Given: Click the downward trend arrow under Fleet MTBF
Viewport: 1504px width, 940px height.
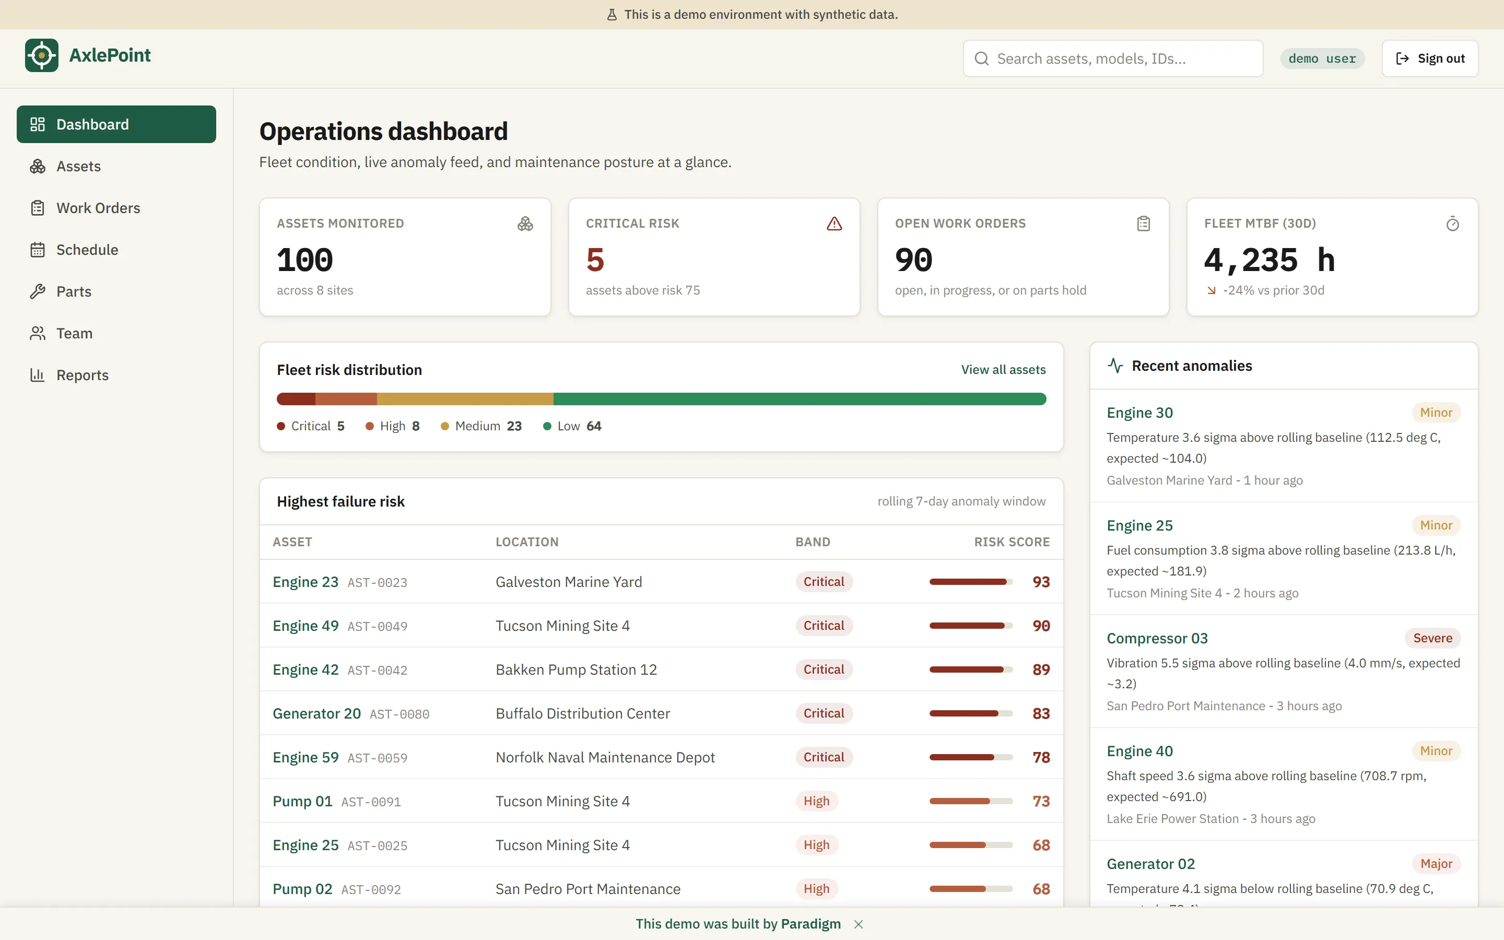Looking at the screenshot, I should tap(1211, 290).
